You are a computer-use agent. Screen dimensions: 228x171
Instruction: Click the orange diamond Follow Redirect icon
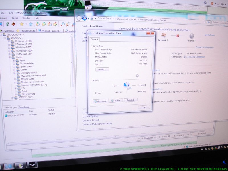coord(13,24)
